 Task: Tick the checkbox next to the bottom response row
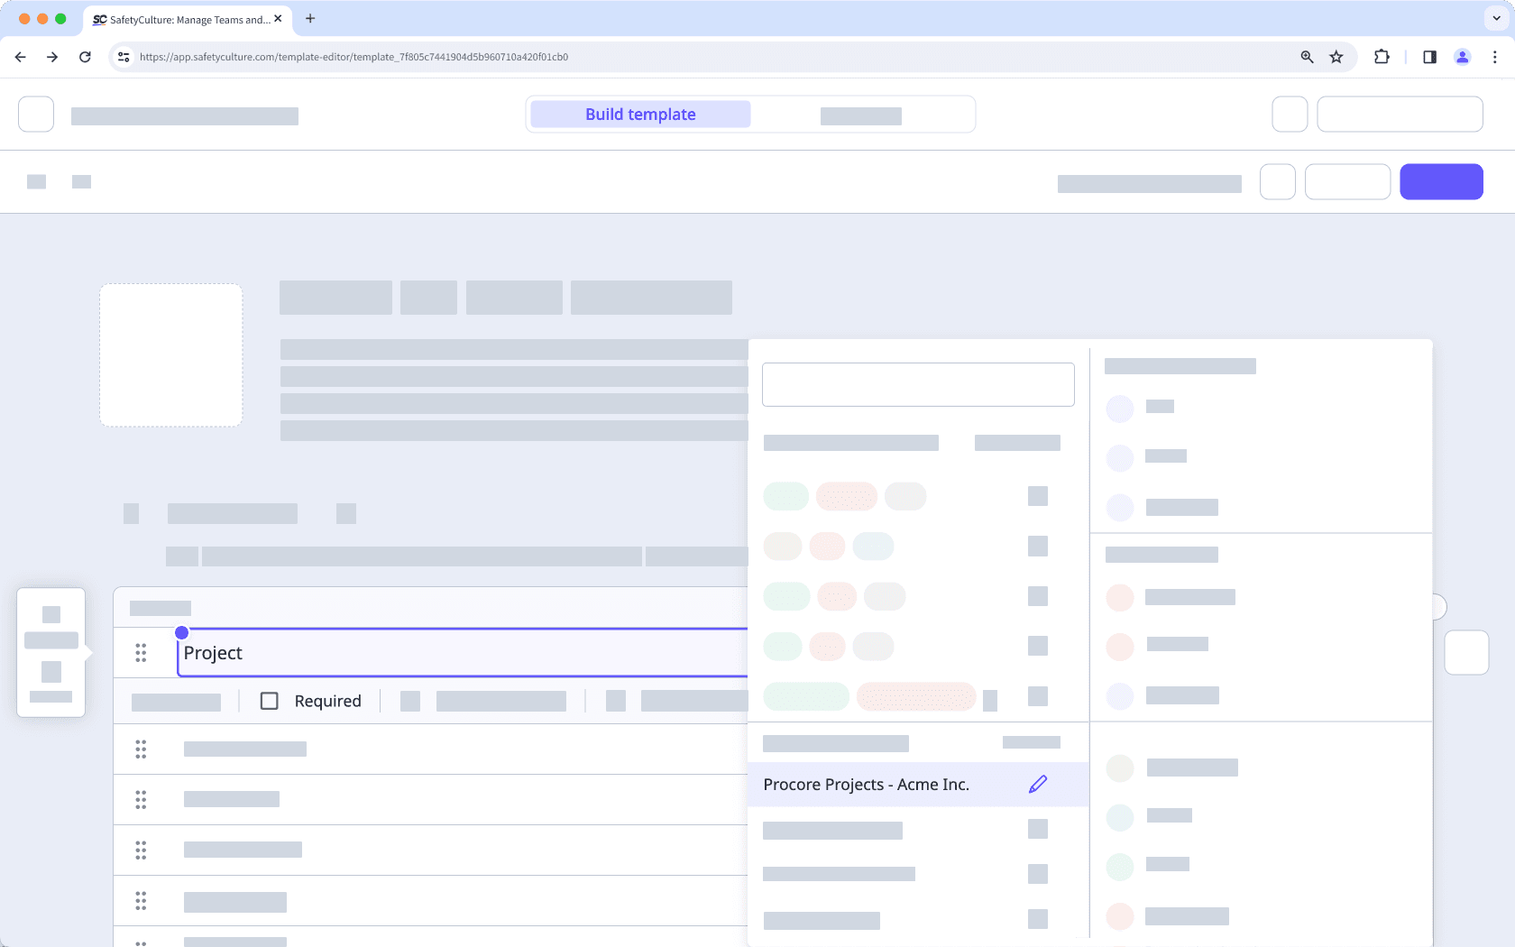pos(1038,921)
